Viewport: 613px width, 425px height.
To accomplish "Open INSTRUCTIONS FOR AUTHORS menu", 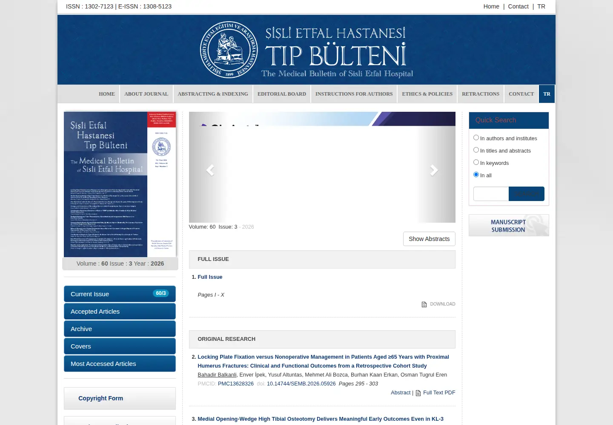I will click(354, 94).
